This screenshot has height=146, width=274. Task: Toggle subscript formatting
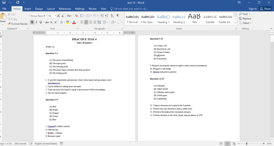click(52, 22)
